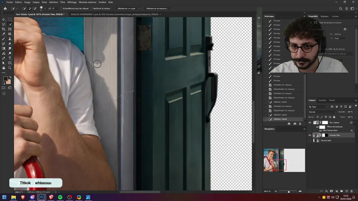Toggle pixel layer filter in Calques
Image resolution: width=358 pixels, height=201 pixels.
(x=332, y=107)
